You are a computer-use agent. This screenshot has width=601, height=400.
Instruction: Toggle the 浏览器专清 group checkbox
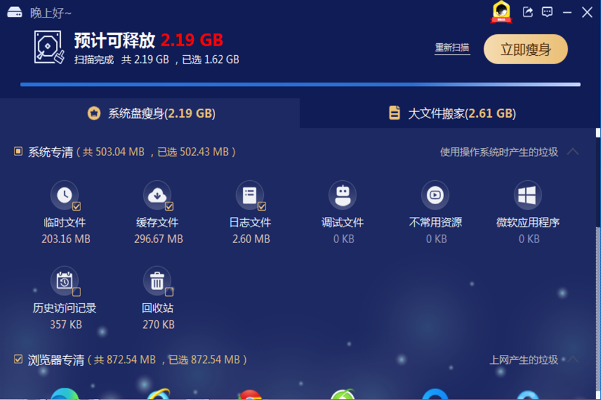(18, 359)
